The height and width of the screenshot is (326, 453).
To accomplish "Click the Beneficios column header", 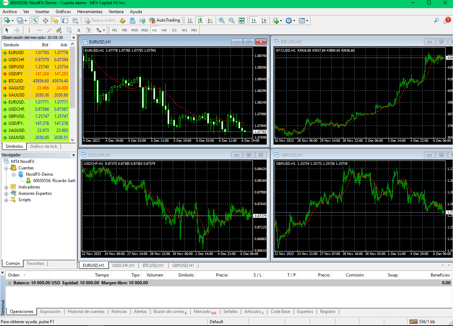I will (x=440, y=275).
